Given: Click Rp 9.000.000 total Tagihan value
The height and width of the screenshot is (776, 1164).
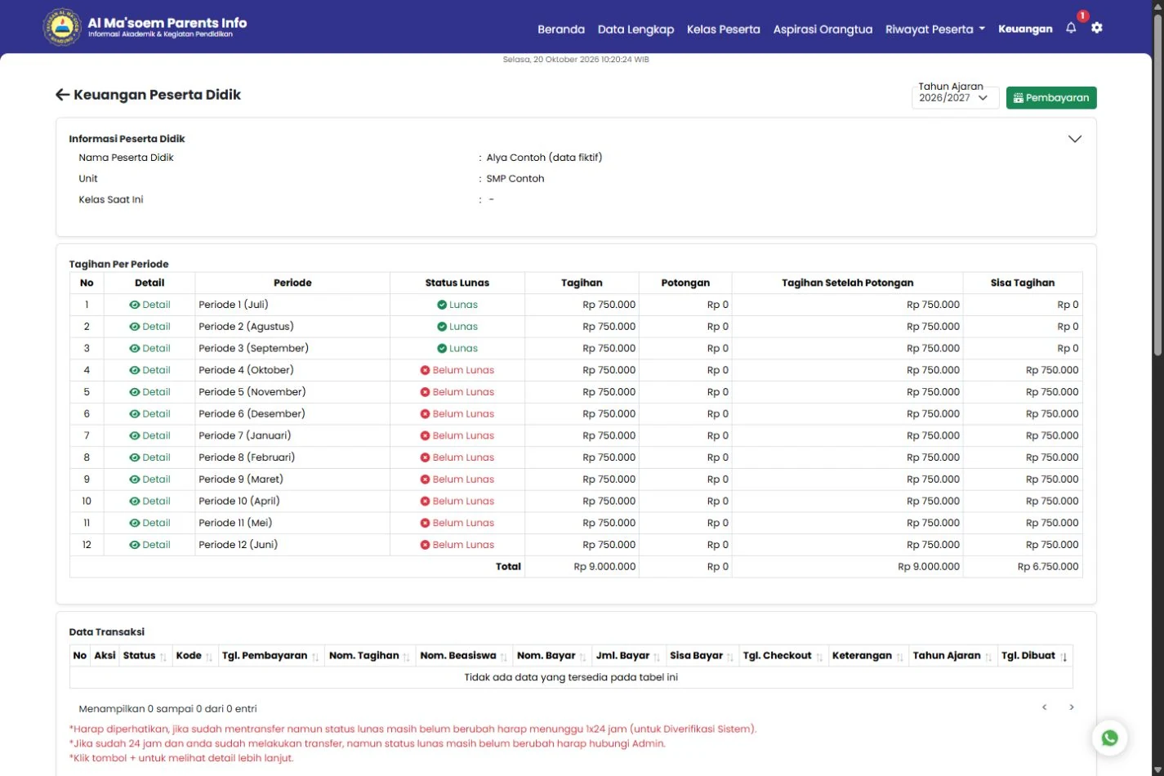Looking at the screenshot, I should 604,567.
